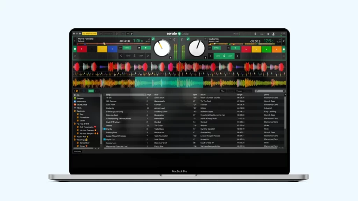Enable SYNC on deck 1
Image resolution: width=358 pixels, height=201 pixels.
[127, 48]
